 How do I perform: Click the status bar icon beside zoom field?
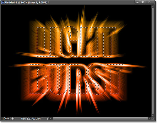pos(13,119)
